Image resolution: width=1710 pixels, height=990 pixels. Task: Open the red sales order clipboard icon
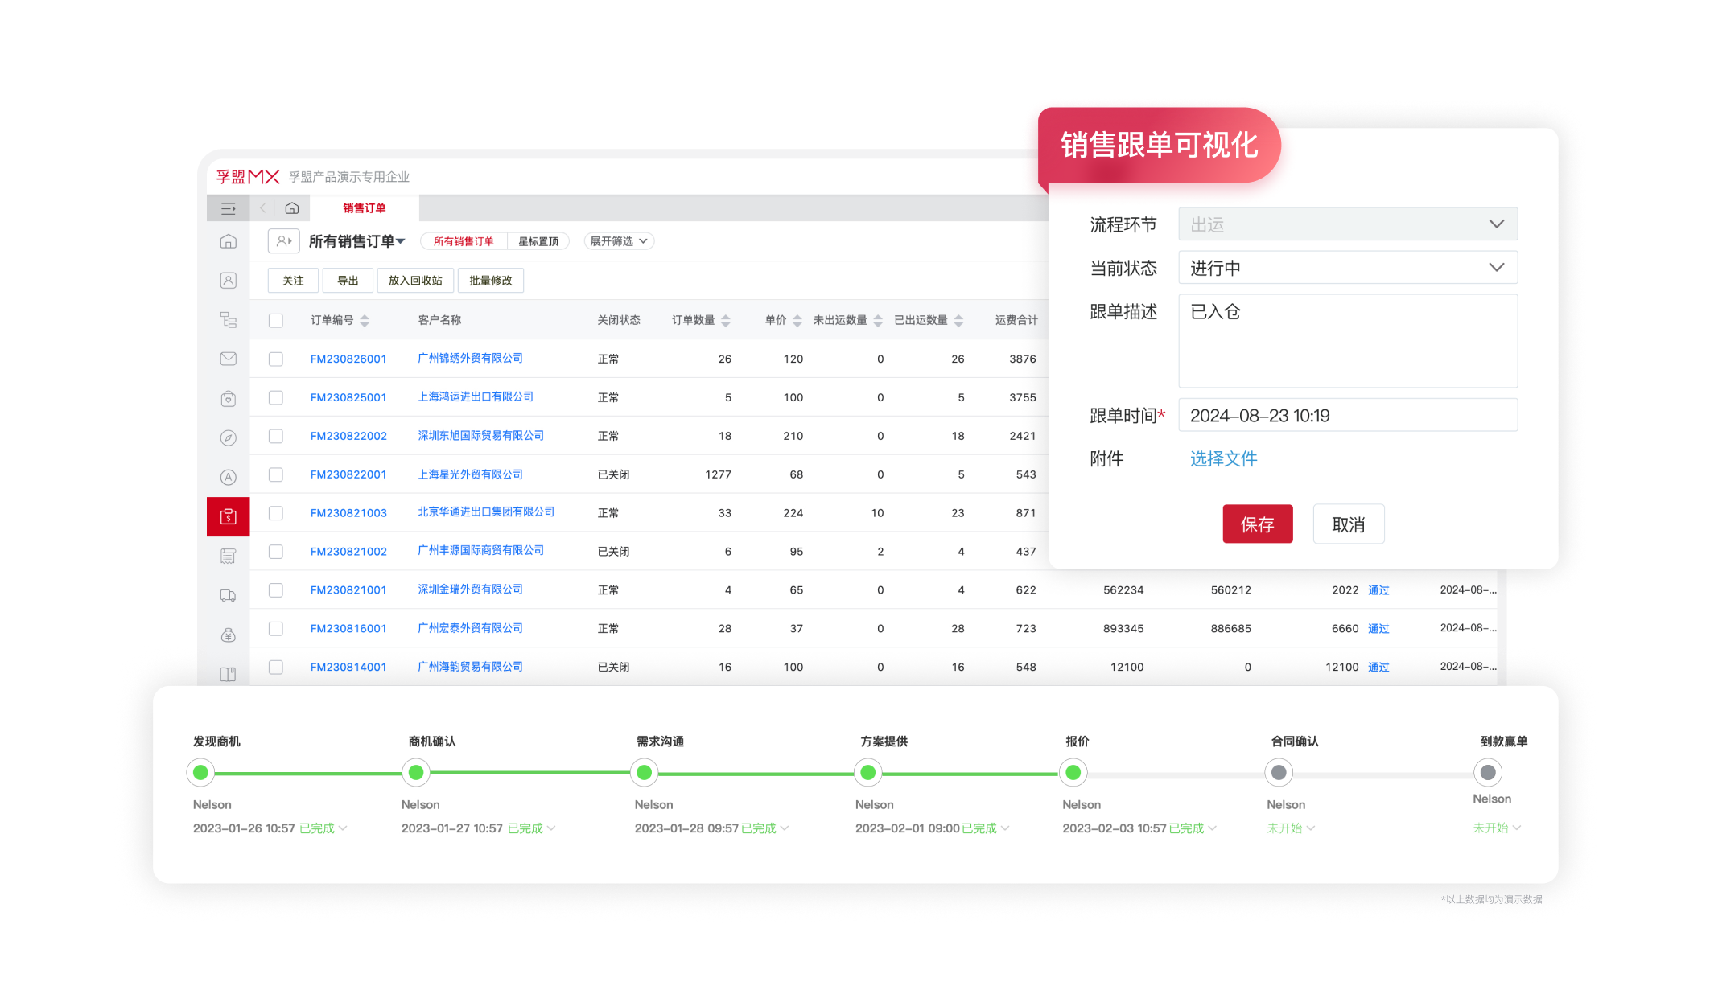pyautogui.click(x=229, y=516)
